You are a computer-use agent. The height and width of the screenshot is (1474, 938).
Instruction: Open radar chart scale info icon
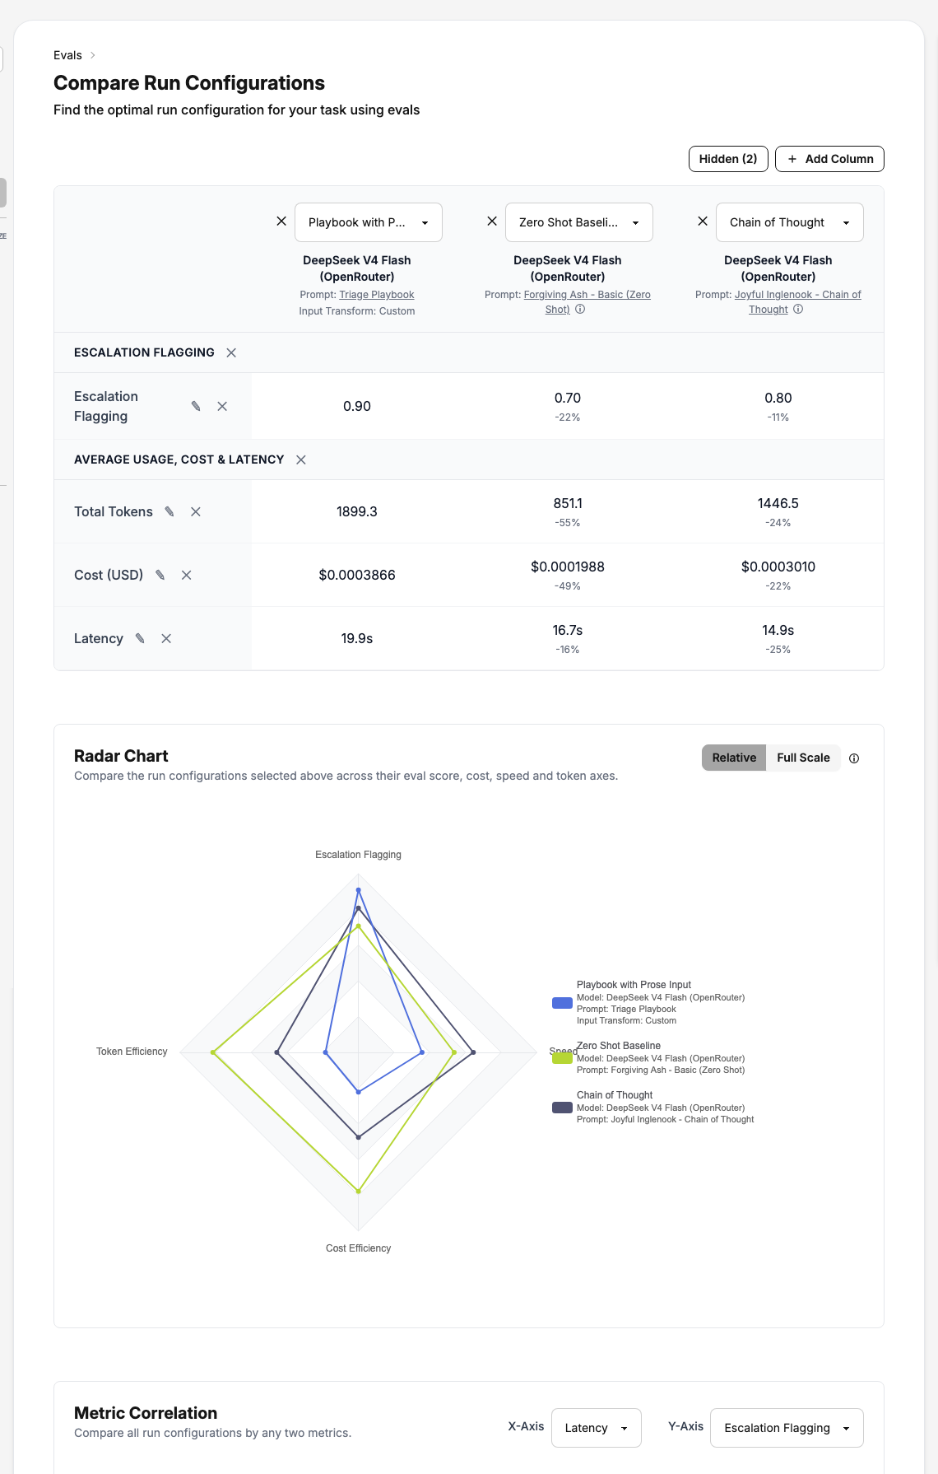click(854, 758)
